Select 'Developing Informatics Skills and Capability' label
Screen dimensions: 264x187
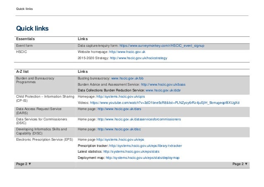[x=41, y=131]
